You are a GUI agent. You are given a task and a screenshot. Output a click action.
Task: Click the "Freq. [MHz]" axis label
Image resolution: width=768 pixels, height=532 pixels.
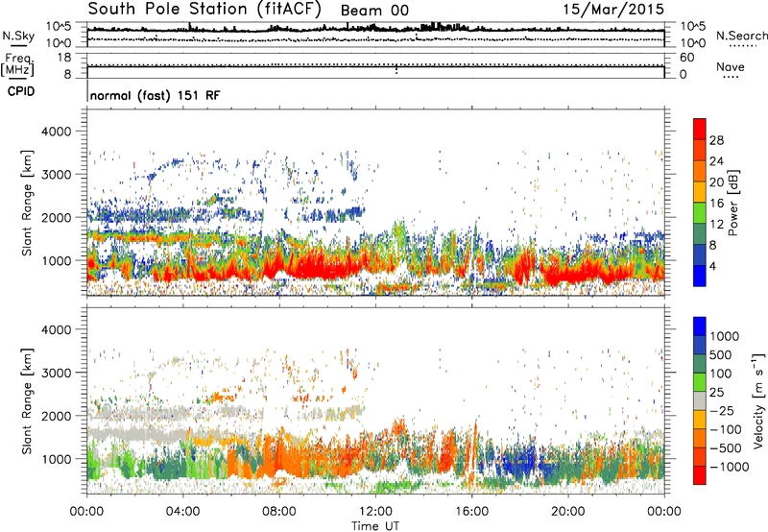(x=17, y=64)
